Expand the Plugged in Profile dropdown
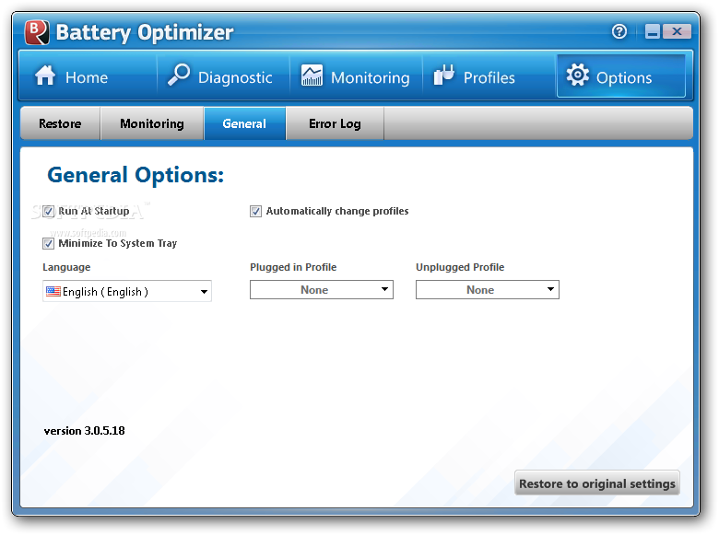 322,290
